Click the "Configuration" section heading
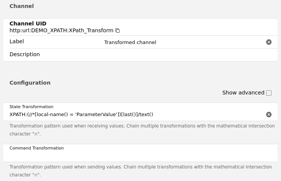Screen dimensions: 281x181 click(x=30, y=83)
